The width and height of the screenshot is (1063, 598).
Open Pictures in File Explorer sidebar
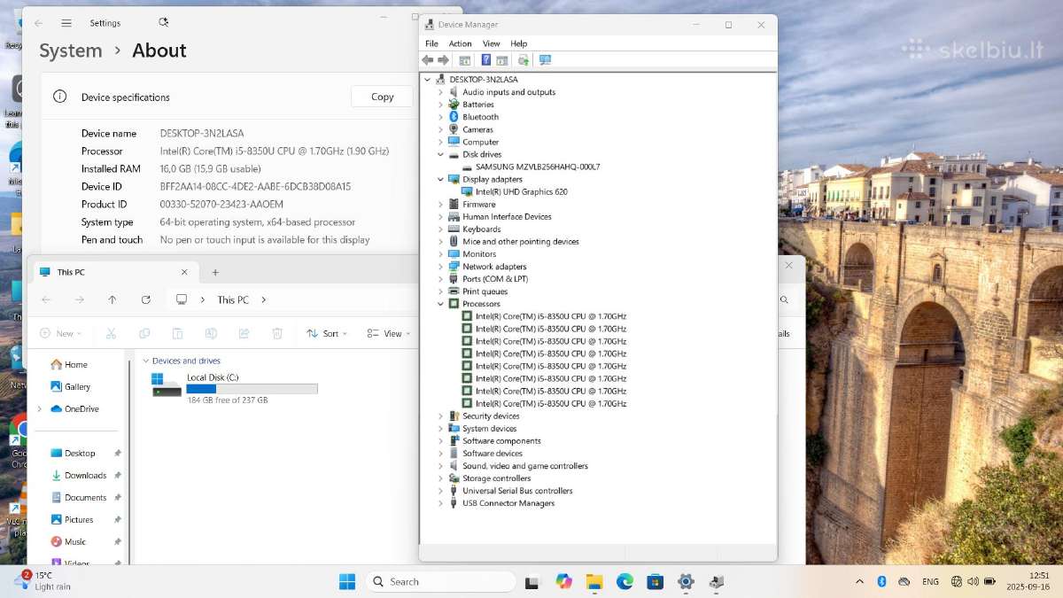tap(72, 519)
